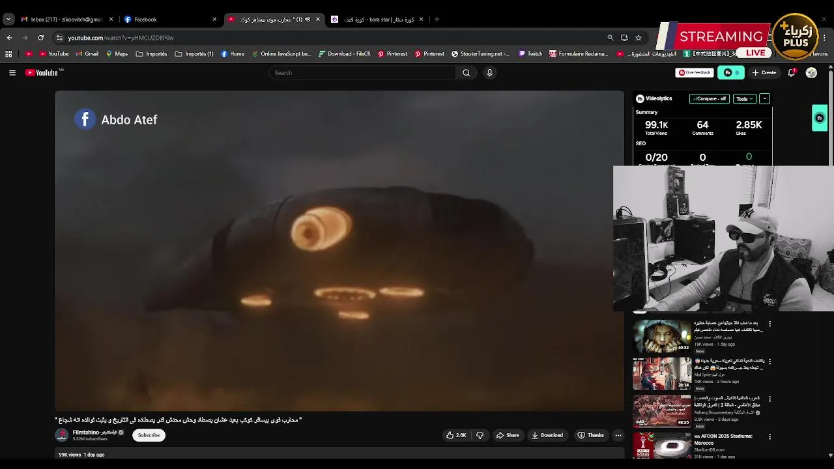Screen dimensions: 834x469
Task: Open StocterTuning.net bookmark
Action: click(480, 54)
